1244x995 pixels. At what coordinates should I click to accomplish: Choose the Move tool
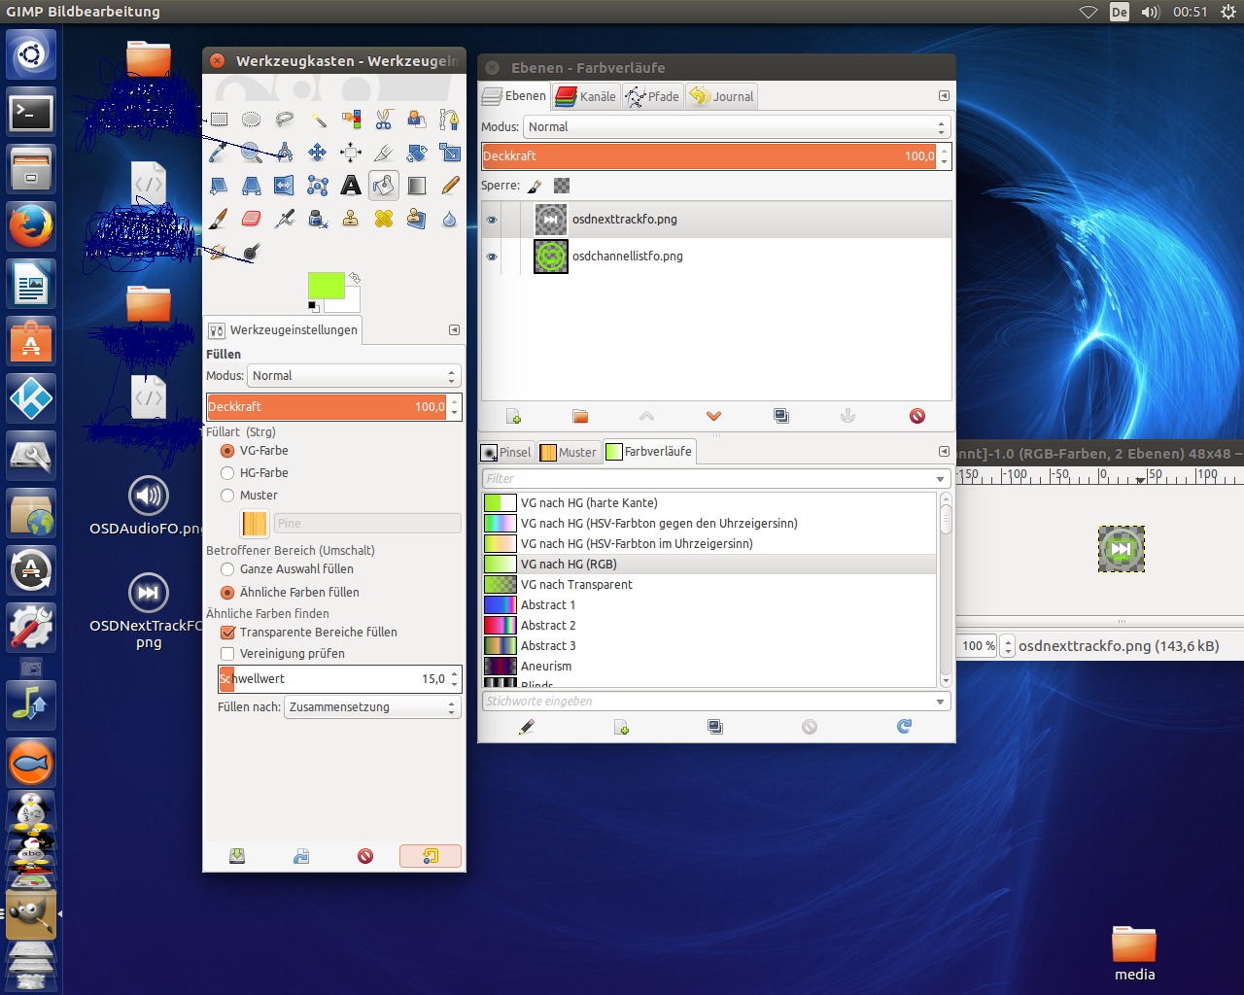pos(318,153)
